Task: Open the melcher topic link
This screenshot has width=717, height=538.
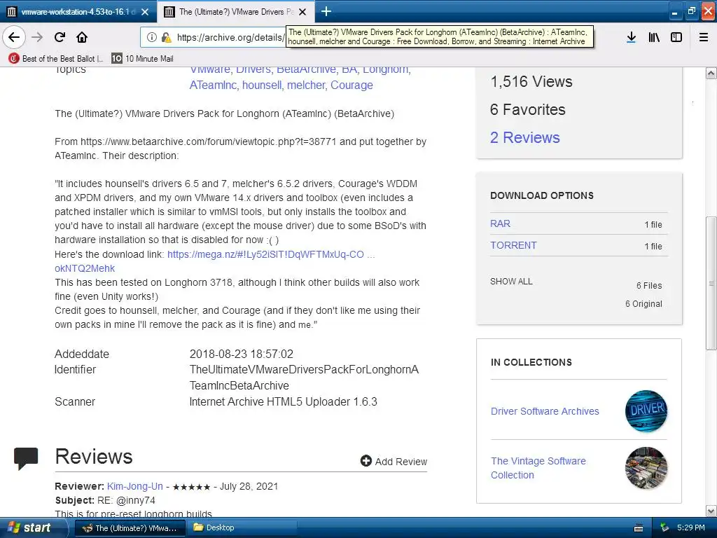Action: click(306, 85)
